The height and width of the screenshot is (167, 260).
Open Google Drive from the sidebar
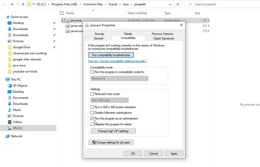pos(22,47)
